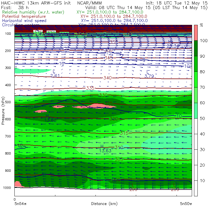Click the title 'HAIC-HIWC 13km ARW-GFS init'
Screen dimensions: 209x209
click(36, 3)
